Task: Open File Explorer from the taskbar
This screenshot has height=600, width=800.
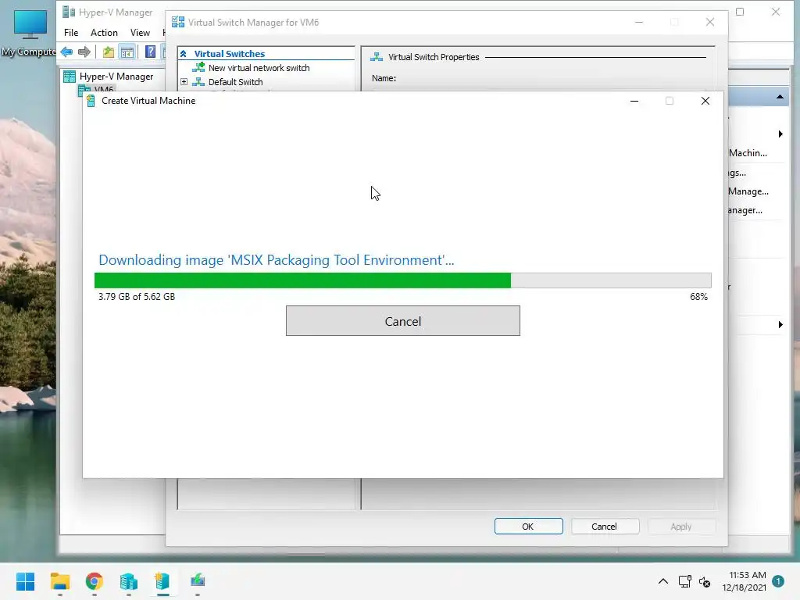Action: [x=60, y=580]
